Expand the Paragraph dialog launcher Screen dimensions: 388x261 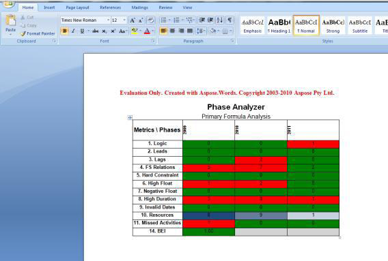pyautogui.click(x=233, y=41)
